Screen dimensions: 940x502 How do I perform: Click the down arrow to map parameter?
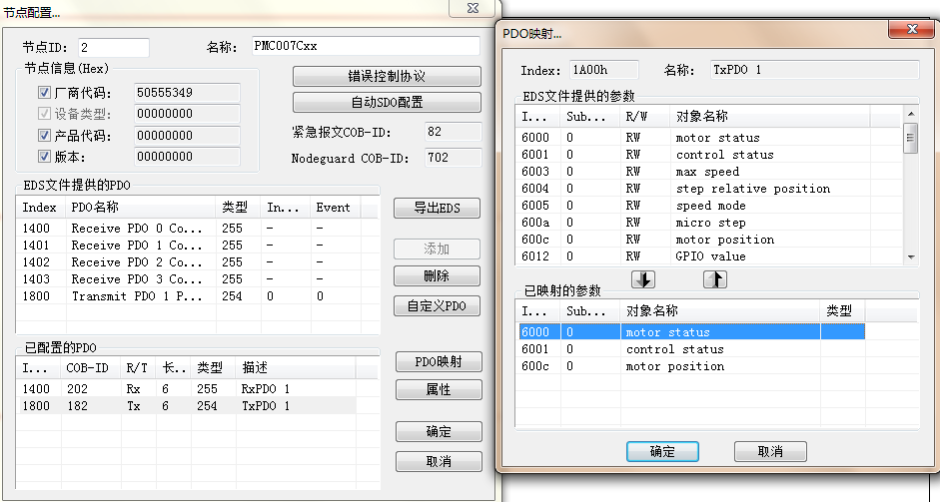[x=644, y=279]
